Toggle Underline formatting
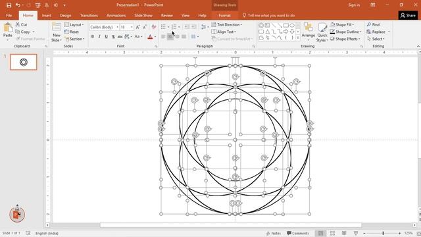 click(107, 37)
